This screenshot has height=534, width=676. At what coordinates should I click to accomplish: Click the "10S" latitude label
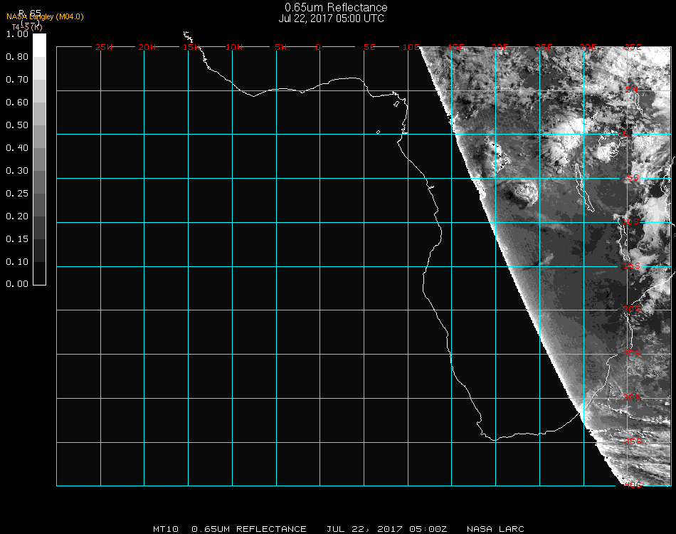tap(630, 221)
